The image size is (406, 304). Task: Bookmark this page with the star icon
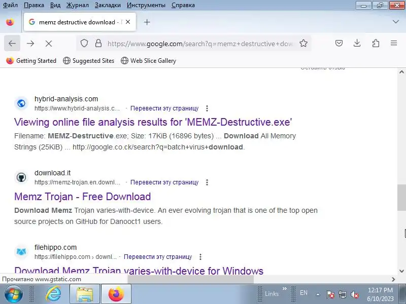point(303,43)
